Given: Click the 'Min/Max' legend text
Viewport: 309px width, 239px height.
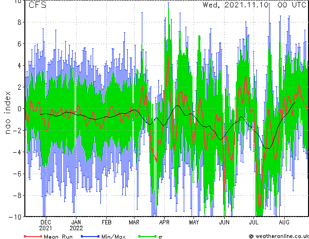Looking at the screenshot, I should click(x=113, y=237).
